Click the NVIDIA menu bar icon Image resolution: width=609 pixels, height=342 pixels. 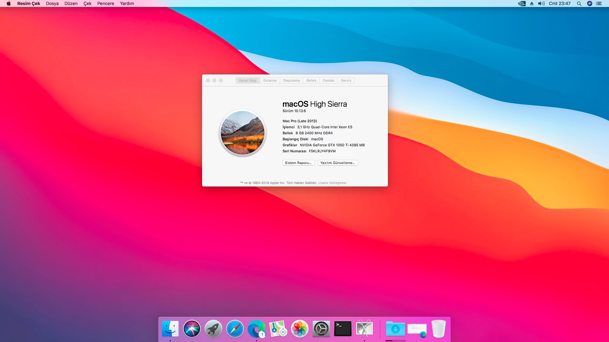click(x=521, y=3)
